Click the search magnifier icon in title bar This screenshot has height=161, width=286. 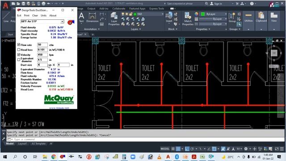206,4
